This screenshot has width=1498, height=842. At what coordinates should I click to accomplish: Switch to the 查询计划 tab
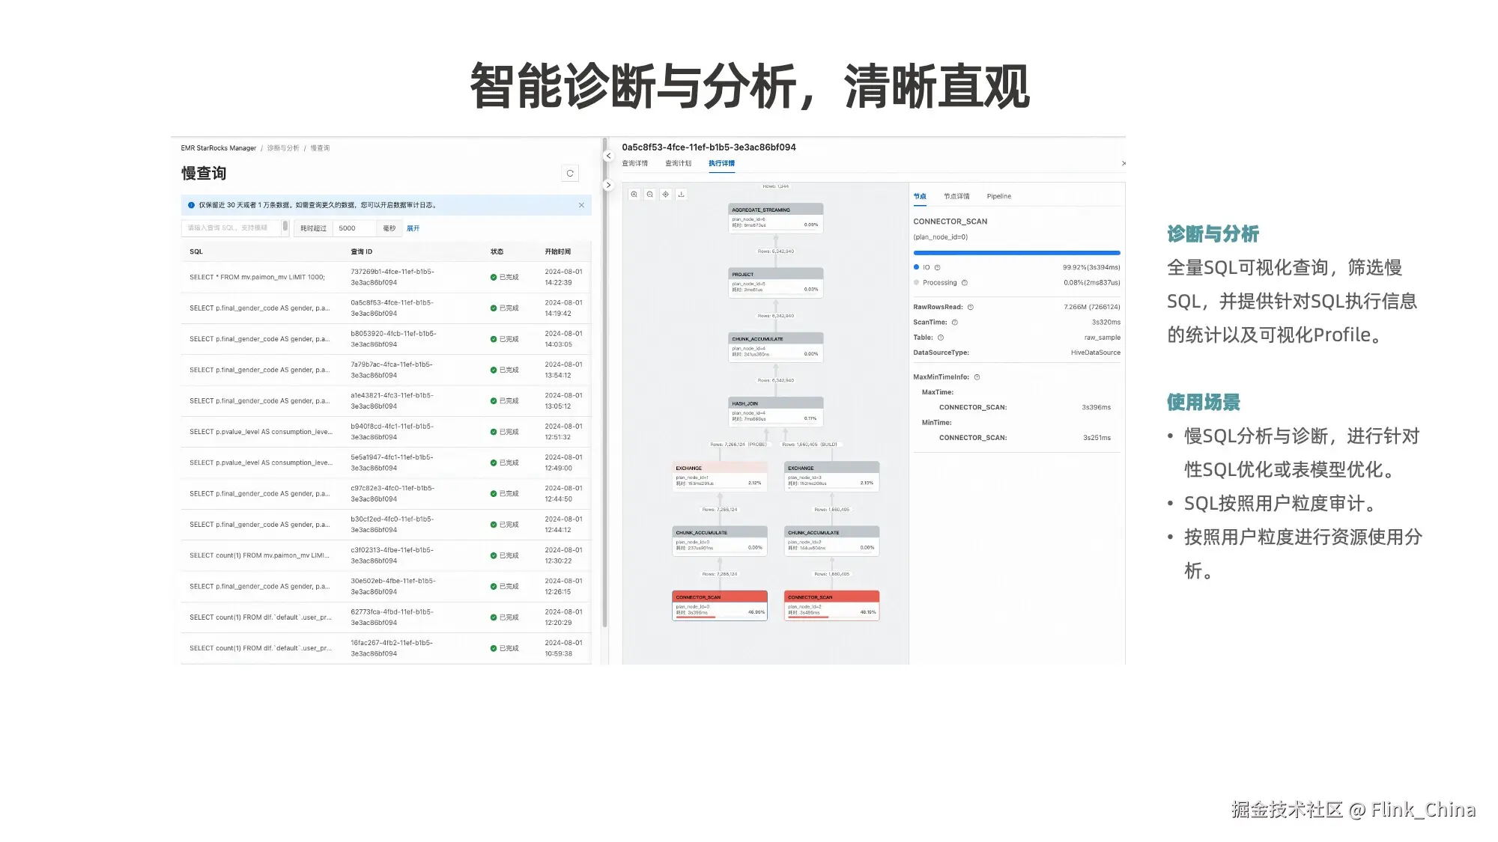point(678,163)
